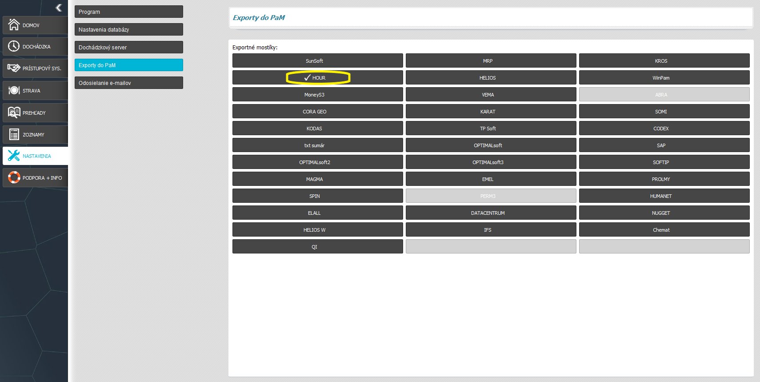Select the DATACENTRUM export bridge
The width and height of the screenshot is (760, 382).
[491, 213]
